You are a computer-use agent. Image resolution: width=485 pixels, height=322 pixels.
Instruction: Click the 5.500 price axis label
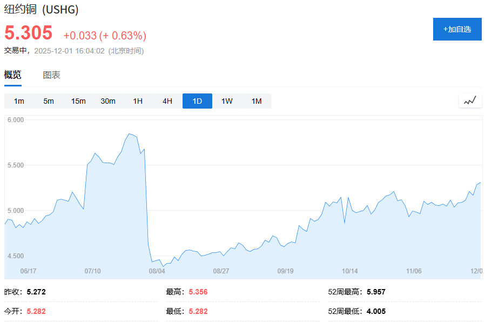16,165
